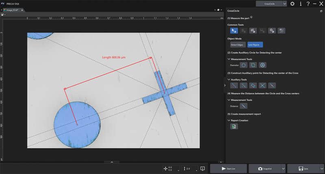325x174 pixels.
Task: Collapse the Report Creation section
Action: [x=229, y=120]
